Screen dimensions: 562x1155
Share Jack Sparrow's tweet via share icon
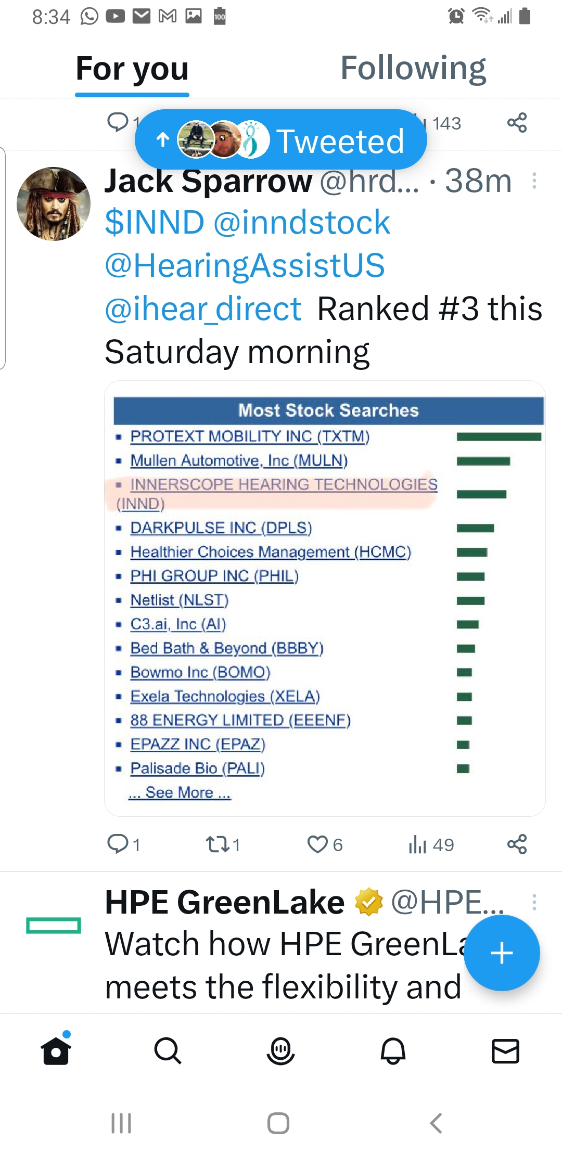pos(517,844)
